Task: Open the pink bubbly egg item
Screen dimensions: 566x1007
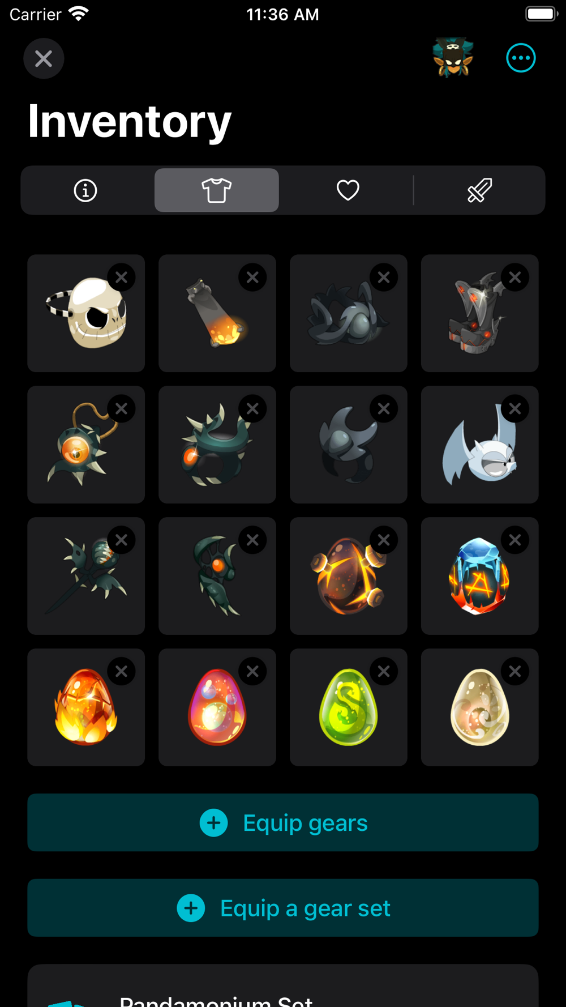Action: tap(217, 707)
